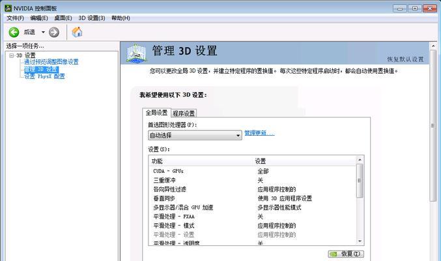Click settings list scroll-up arrow
This screenshot has height=261, width=441.
(x=360, y=160)
